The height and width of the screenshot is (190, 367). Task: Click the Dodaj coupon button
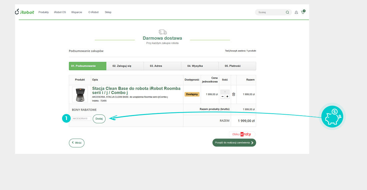99,119
